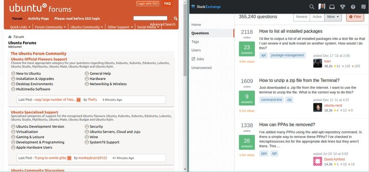Screen dimensions: 369x172
Task: Click the forum icon beside Installation & Upgrades
Action: (x=13, y=79)
